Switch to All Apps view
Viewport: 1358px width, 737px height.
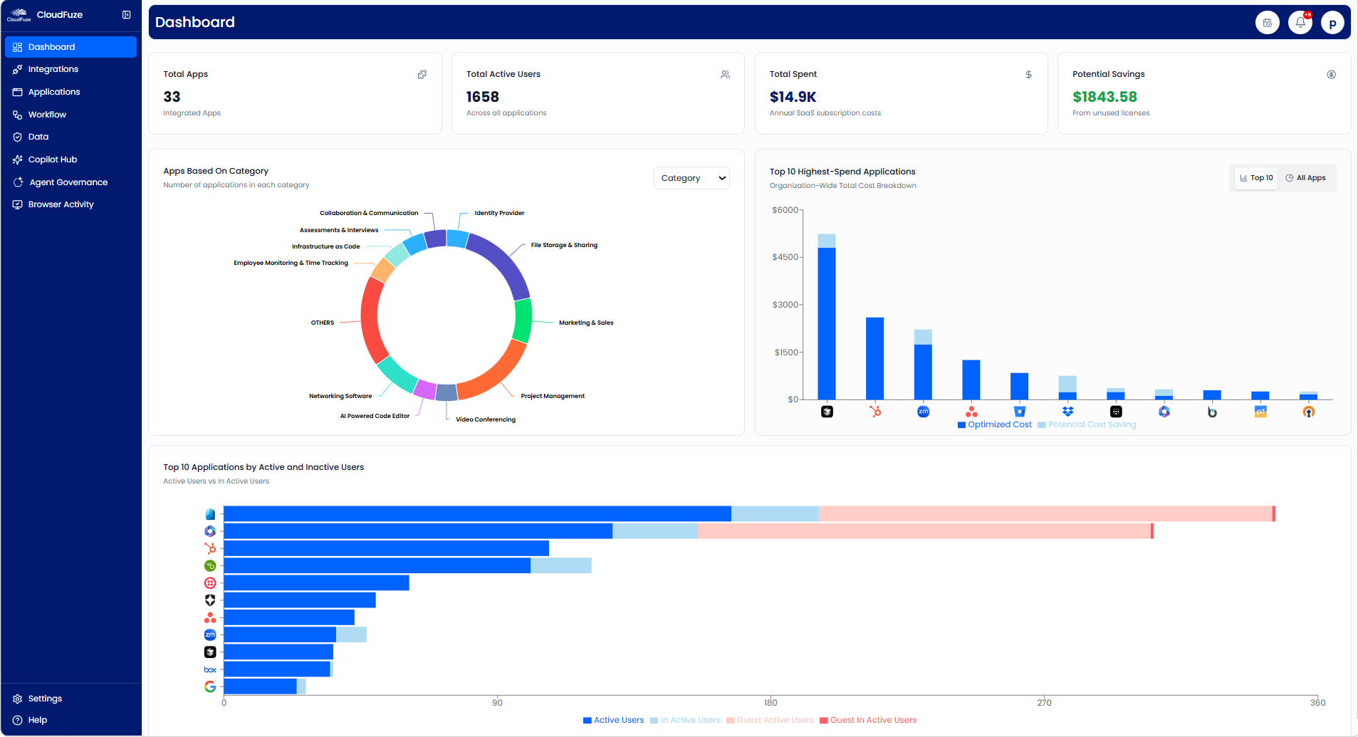(x=1305, y=178)
